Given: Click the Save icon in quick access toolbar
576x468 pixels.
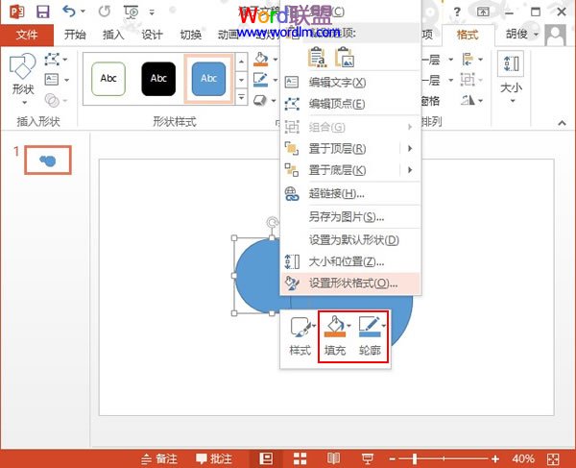Looking at the screenshot, I should tap(42, 12).
